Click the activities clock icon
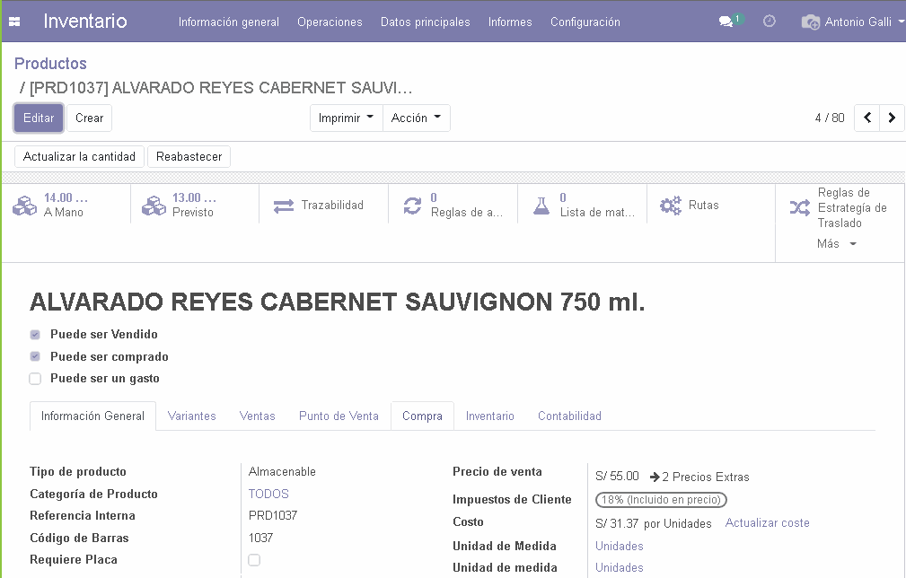The image size is (906, 578). click(770, 22)
